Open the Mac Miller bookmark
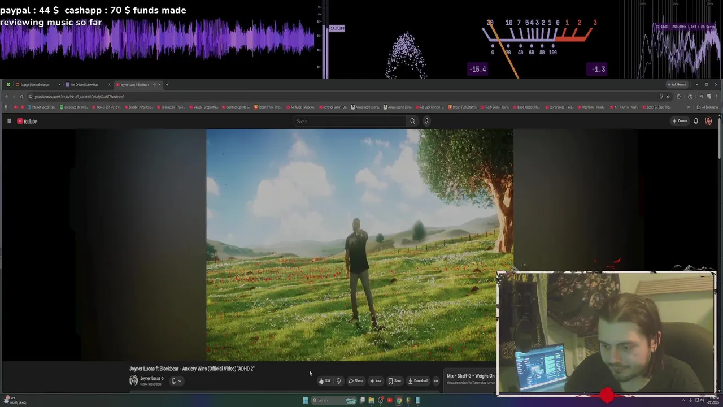 tap(591, 107)
